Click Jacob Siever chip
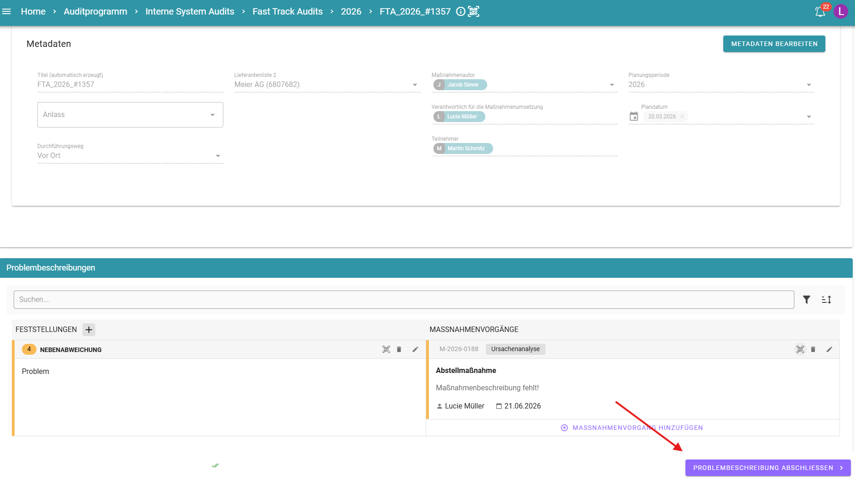Screen dimensions: 855x480 (x=460, y=85)
